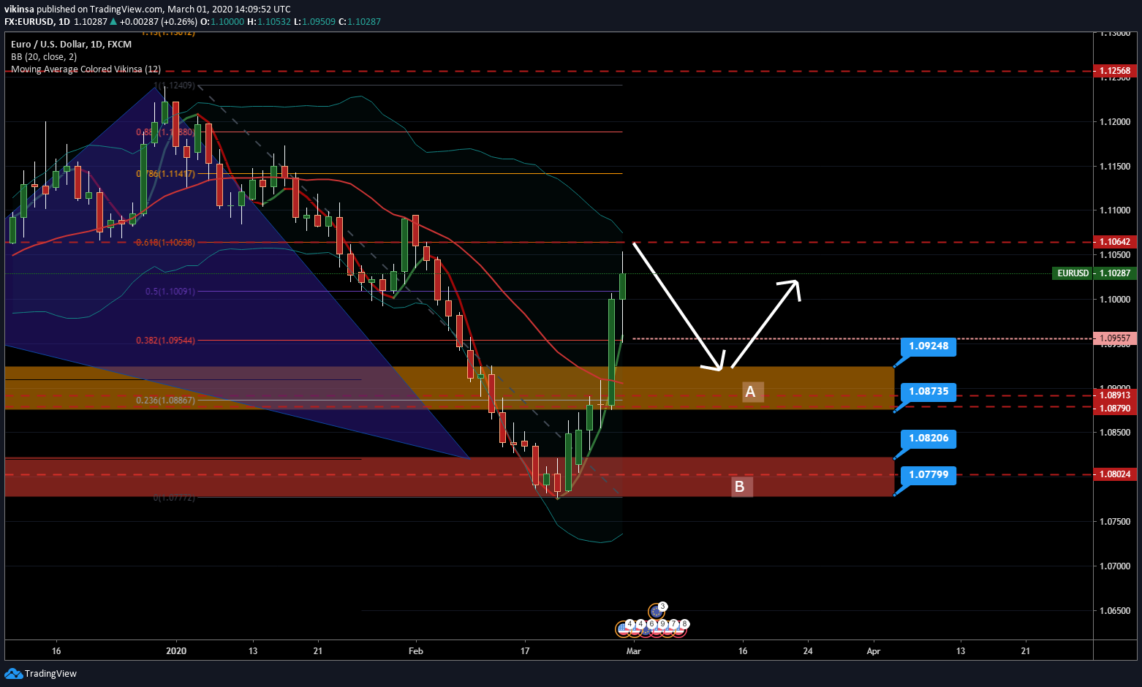Select the 0.382(1.09544) Fibonacci level label
1142x687 pixels.
[x=165, y=341]
